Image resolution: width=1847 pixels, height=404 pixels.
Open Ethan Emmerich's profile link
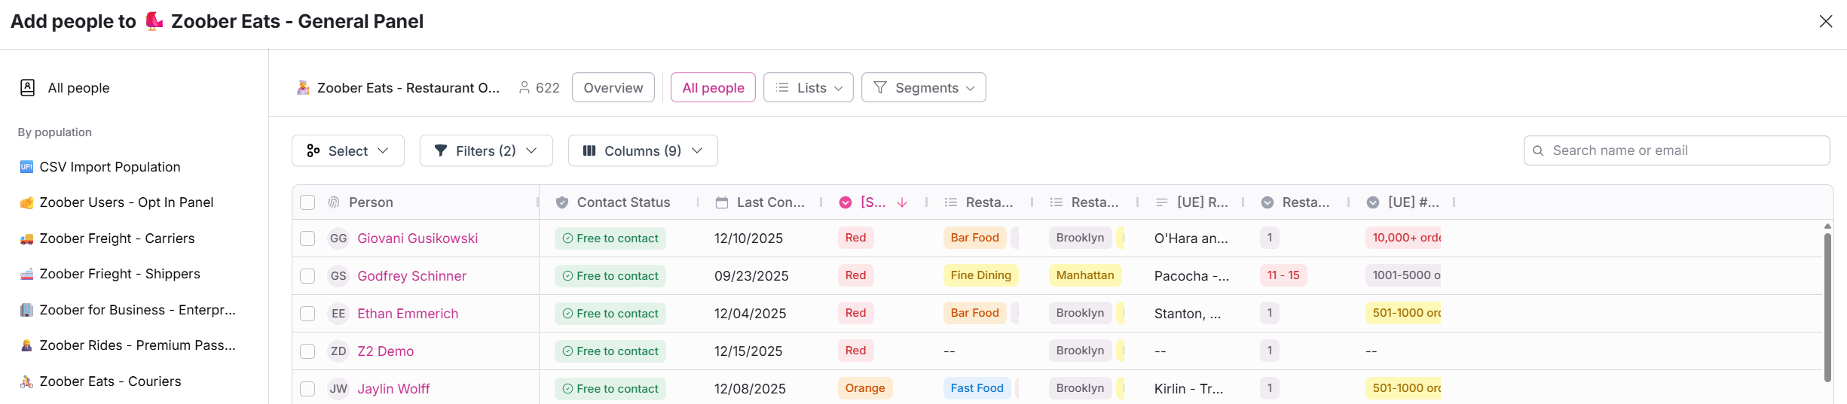pos(408,314)
